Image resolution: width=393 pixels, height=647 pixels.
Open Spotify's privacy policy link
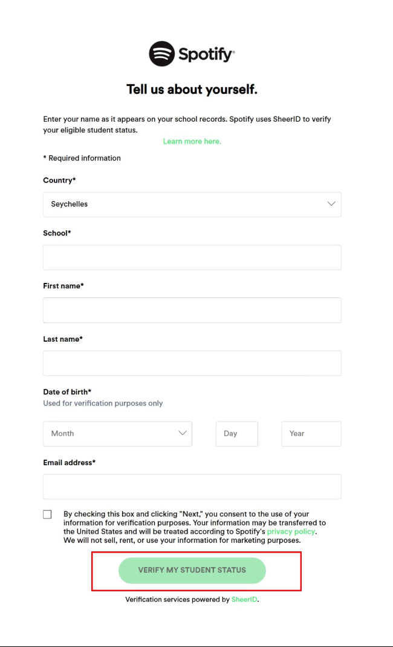pos(291,531)
